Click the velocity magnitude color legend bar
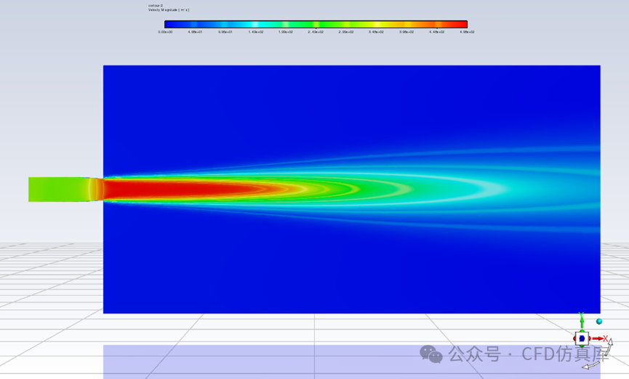Screen dimensions: 629x379 point(316,24)
